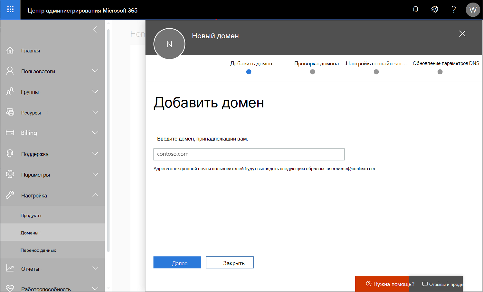Expand the Пользователи section chevron
The width and height of the screenshot is (483, 292).
tap(95, 71)
